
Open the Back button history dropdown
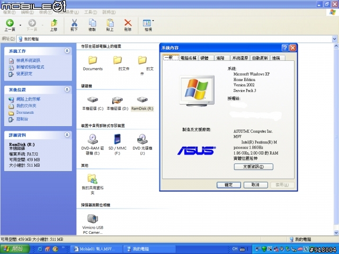tap(20, 25)
